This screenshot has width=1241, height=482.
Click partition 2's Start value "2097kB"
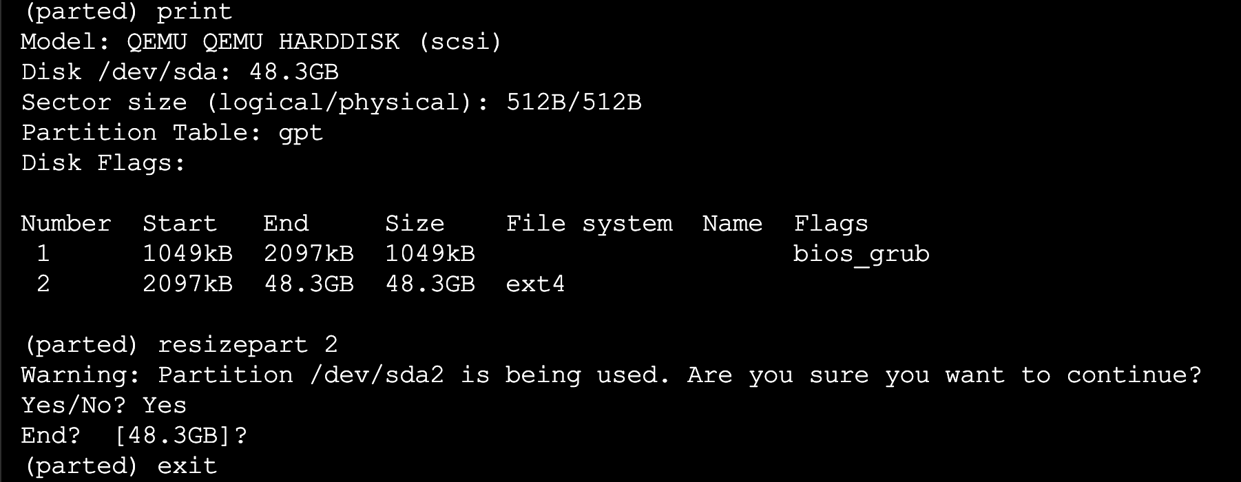pos(187,284)
